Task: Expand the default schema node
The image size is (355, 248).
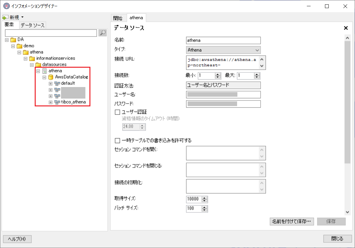Action: pos(50,84)
